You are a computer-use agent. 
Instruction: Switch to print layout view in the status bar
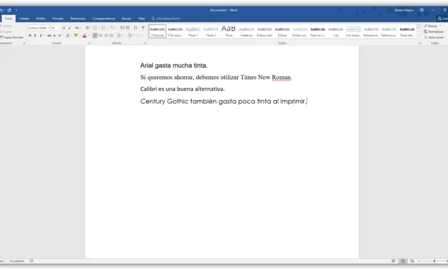(403, 261)
